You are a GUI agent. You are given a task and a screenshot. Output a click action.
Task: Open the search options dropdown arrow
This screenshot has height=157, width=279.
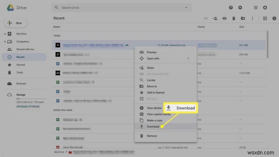(186, 8)
